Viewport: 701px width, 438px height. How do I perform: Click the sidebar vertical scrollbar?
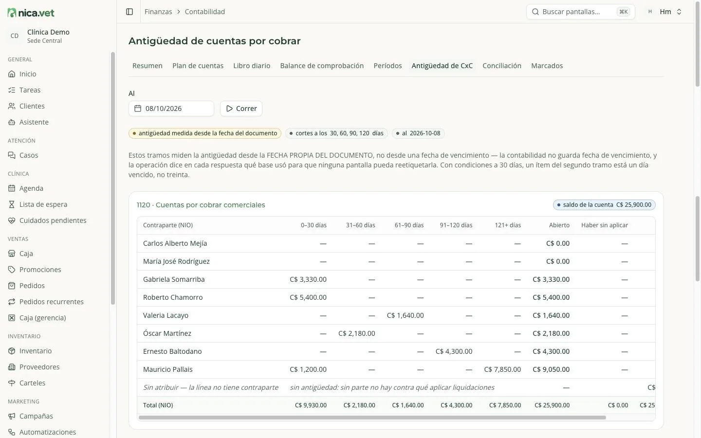point(113,178)
